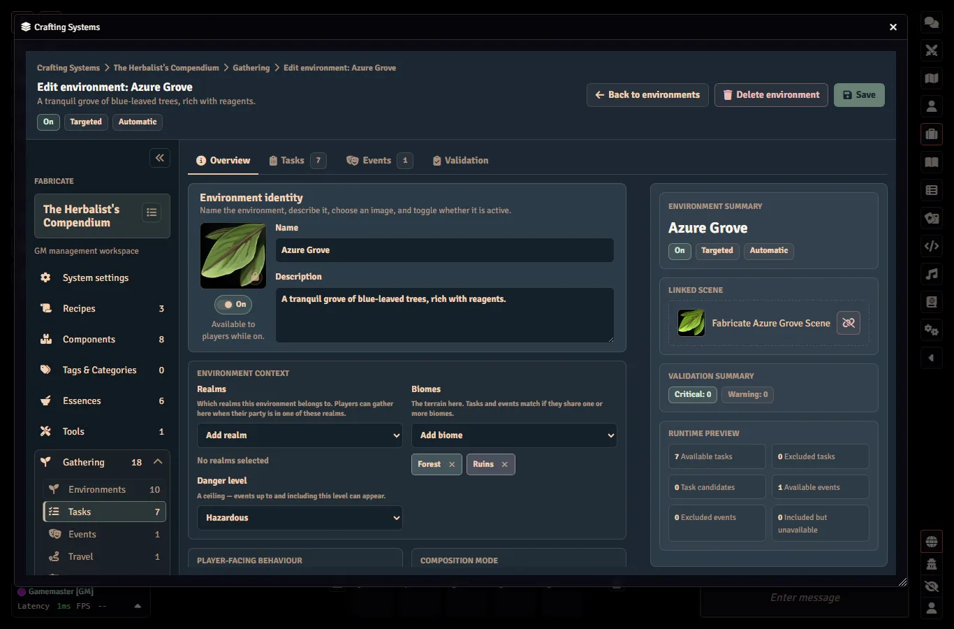Open the Tools section in sidebar
The width and height of the screenshot is (954, 629).
(102, 431)
